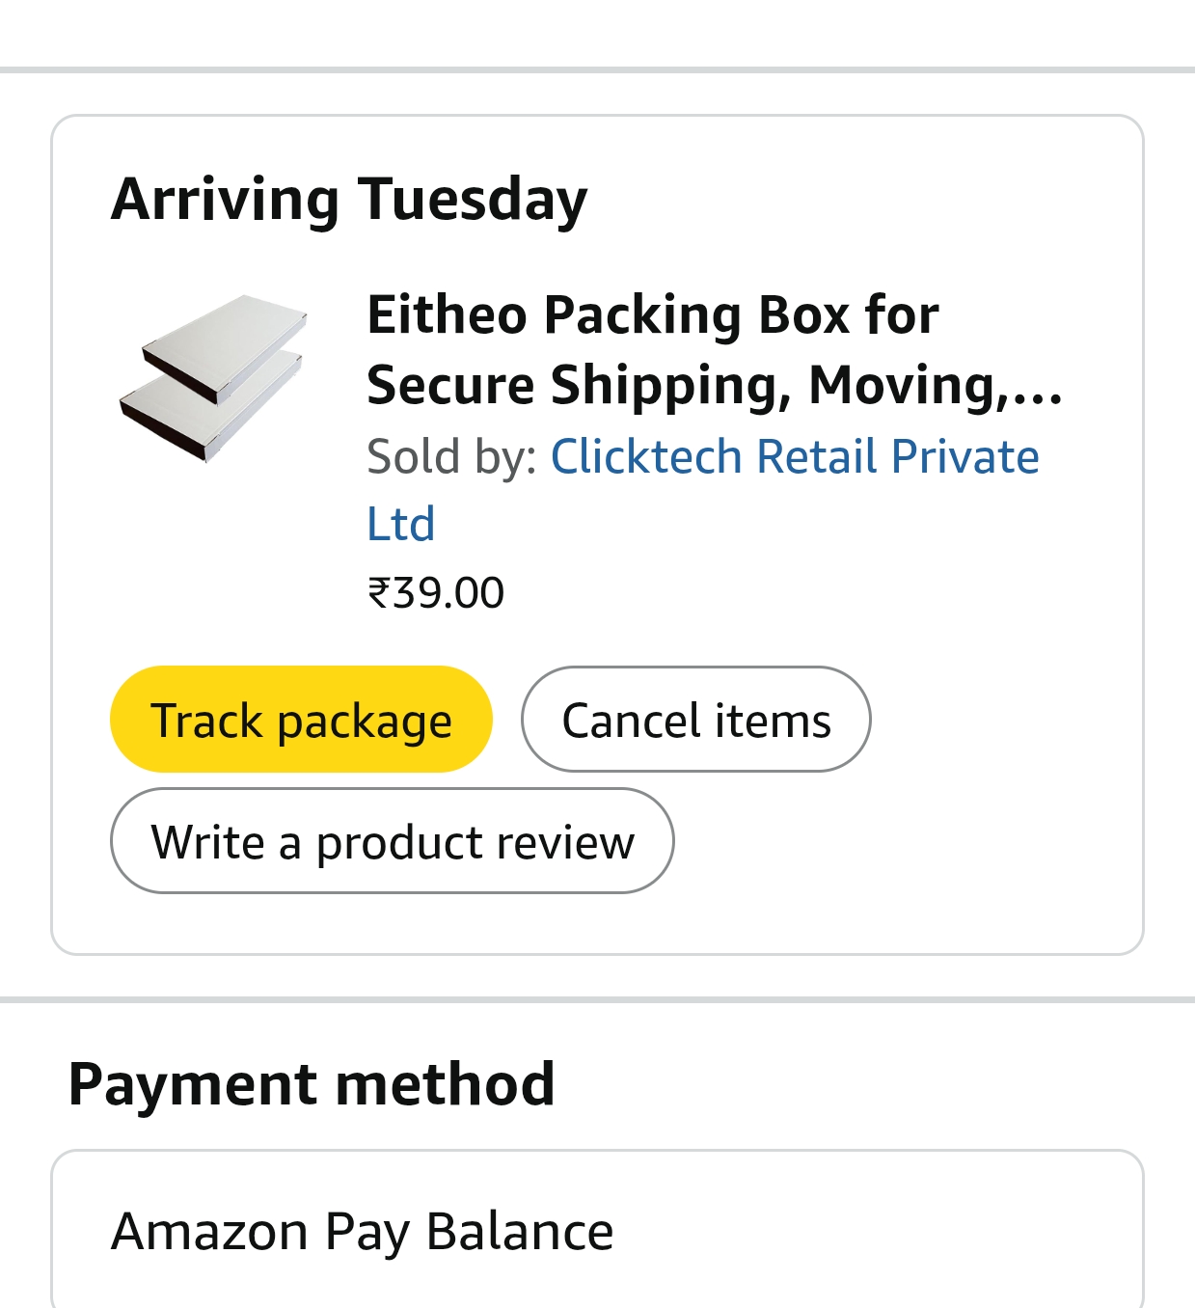Open the packing box product thumbnail
This screenshot has height=1308, width=1195.
pyautogui.click(x=214, y=378)
